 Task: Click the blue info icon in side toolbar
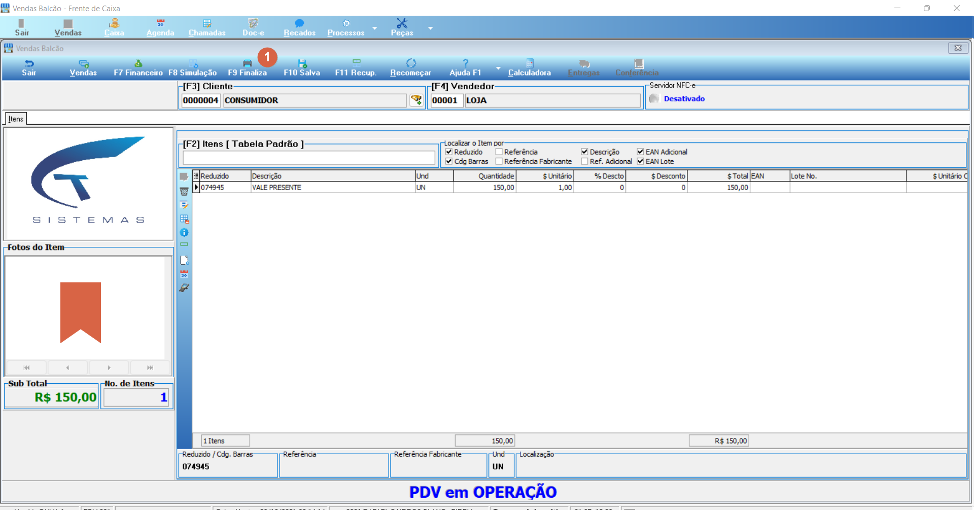pyautogui.click(x=184, y=232)
